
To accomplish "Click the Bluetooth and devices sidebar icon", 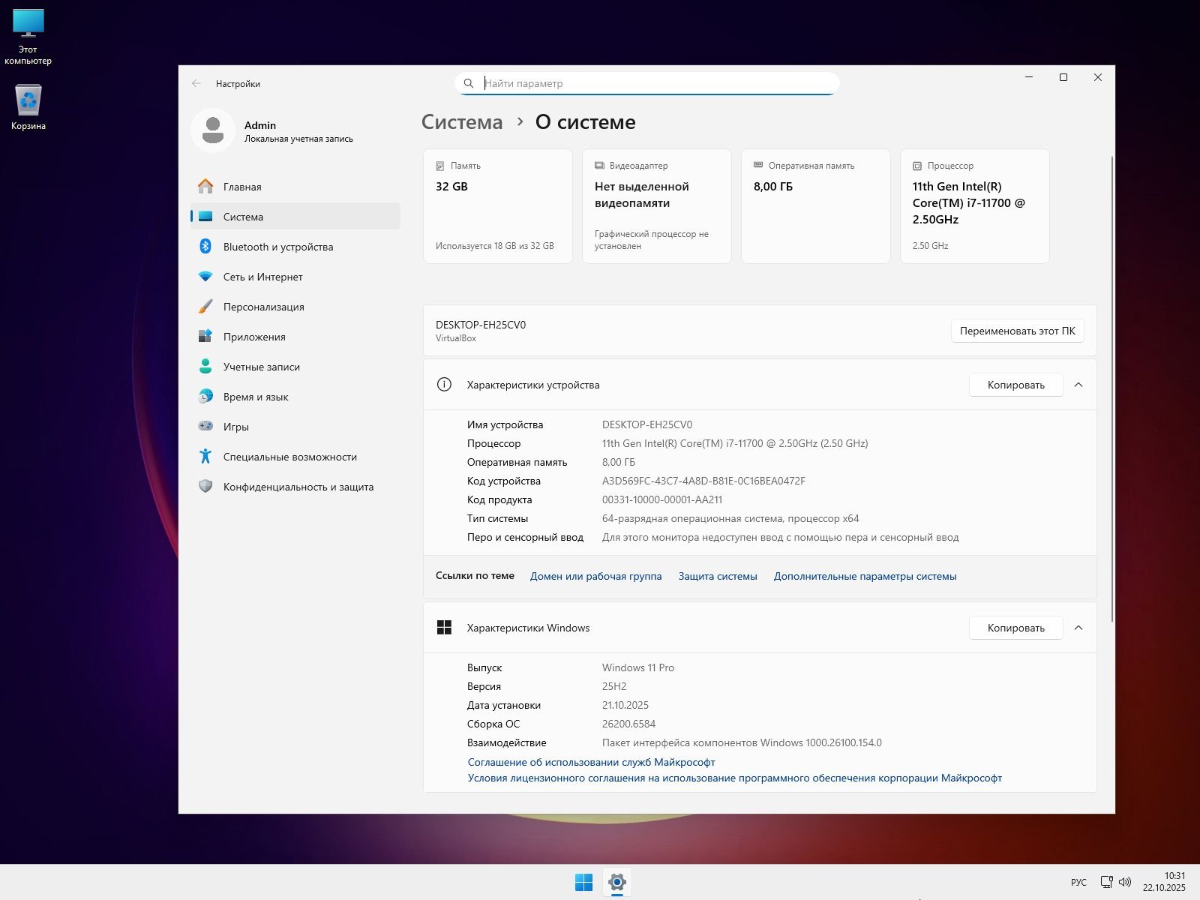I will click(205, 247).
